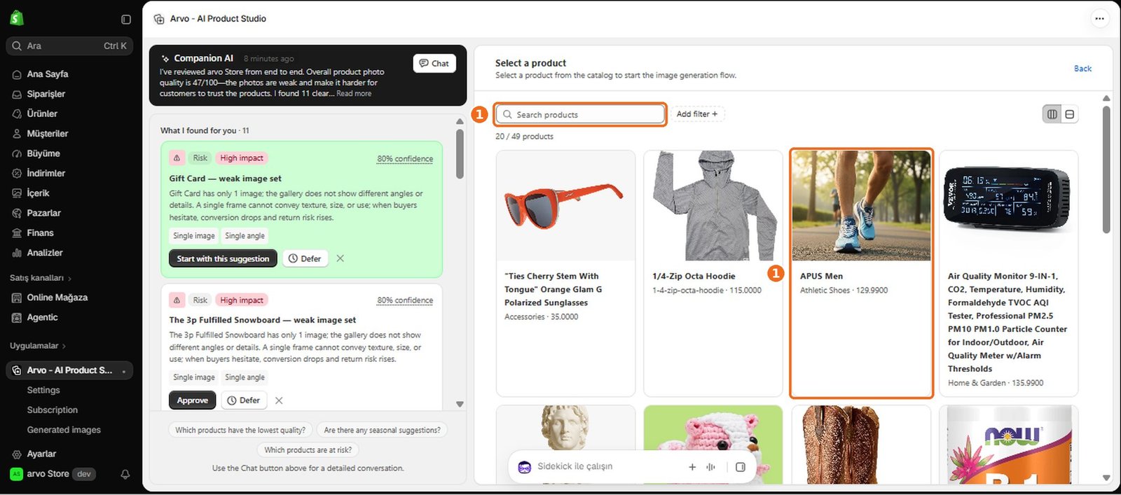
Task: Click the suggestions list scroll-up arrow
Action: (460, 122)
